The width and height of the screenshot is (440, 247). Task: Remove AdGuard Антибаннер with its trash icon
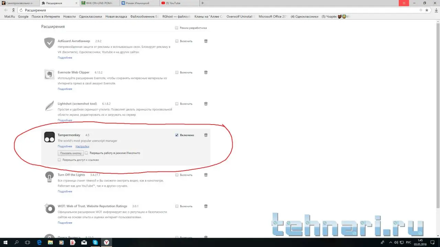coord(206,41)
